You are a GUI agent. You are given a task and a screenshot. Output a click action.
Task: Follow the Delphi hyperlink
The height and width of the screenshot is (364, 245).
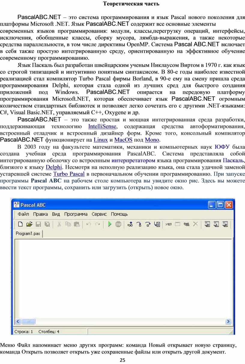click(x=54, y=167)
